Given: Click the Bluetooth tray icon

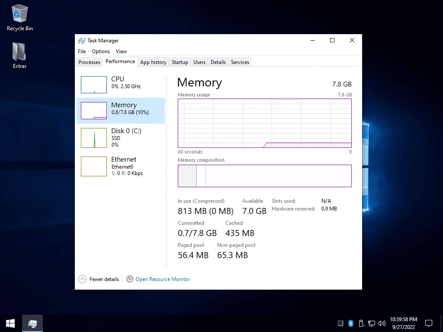Looking at the screenshot, I should pyautogui.click(x=350, y=323).
